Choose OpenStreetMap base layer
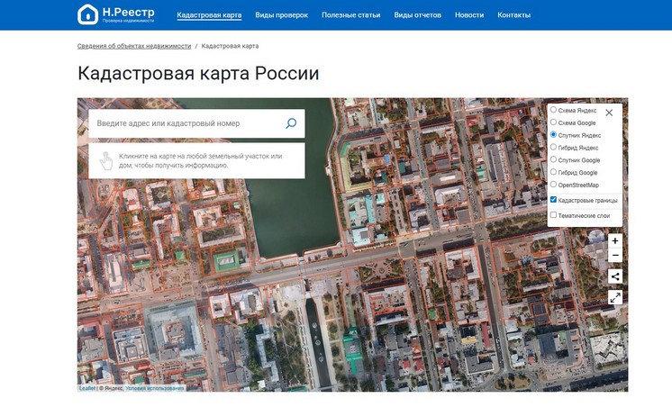Image resolution: width=672 pixels, height=407 pixels. click(553, 185)
